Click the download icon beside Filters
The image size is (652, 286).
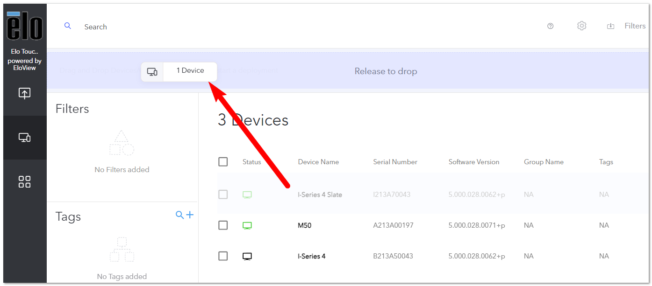610,26
